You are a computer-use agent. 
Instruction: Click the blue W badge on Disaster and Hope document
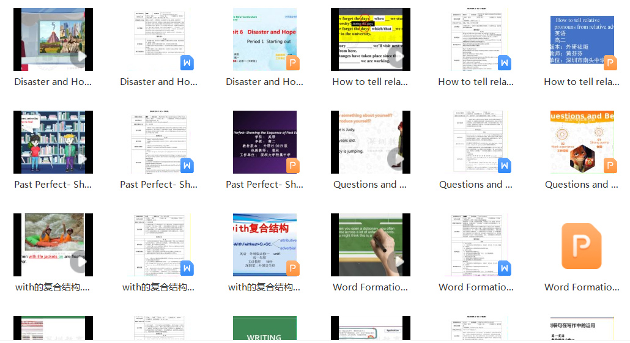187,63
